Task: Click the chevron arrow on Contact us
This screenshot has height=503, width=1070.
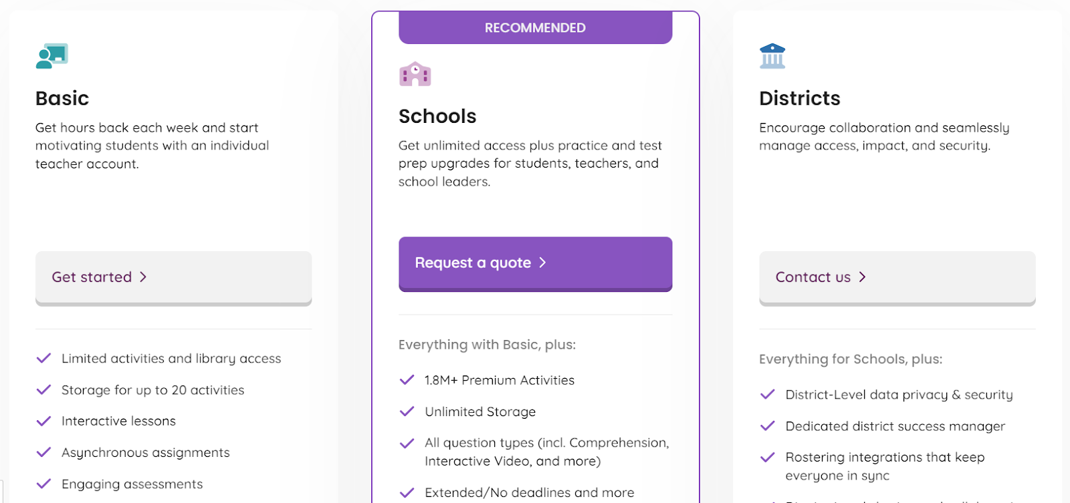Action: coord(862,277)
